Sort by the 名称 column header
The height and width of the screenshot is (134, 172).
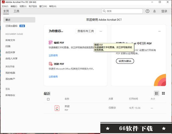point(67,99)
